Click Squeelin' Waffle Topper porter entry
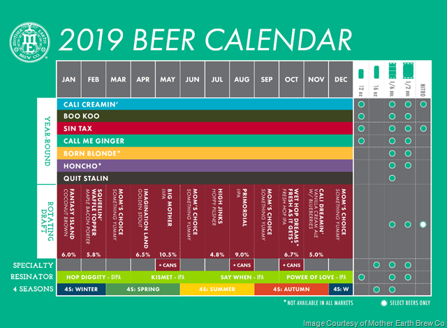The width and height of the screenshot is (447, 328). [x=94, y=221]
